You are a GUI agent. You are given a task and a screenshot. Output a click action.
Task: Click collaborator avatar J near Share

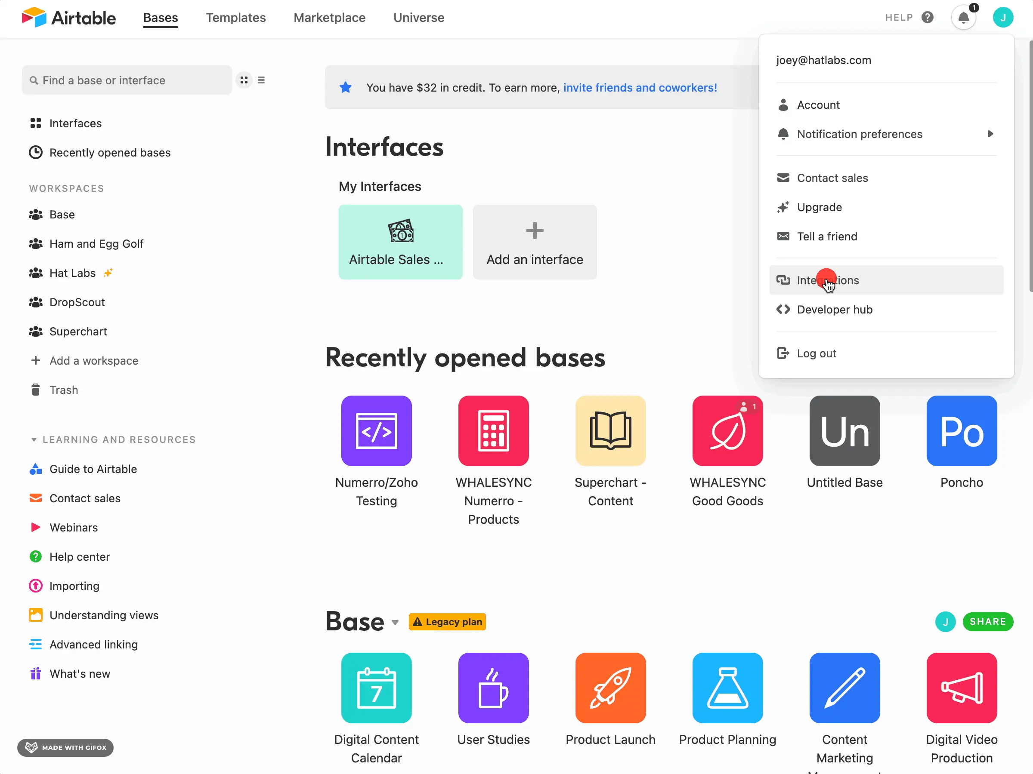click(x=945, y=621)
